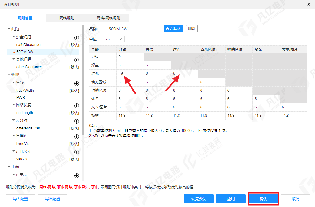Click the 导入配置 button
Viewport: 315px width, 207px height.
point(20,199)
